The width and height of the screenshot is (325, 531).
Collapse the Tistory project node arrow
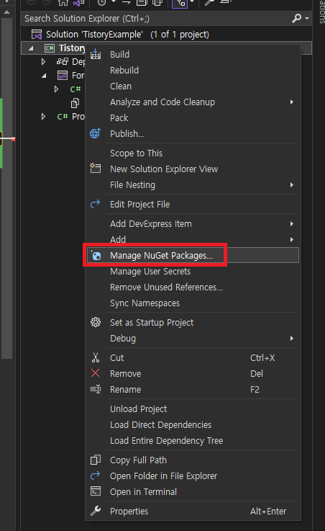click(x=31, y=48)
